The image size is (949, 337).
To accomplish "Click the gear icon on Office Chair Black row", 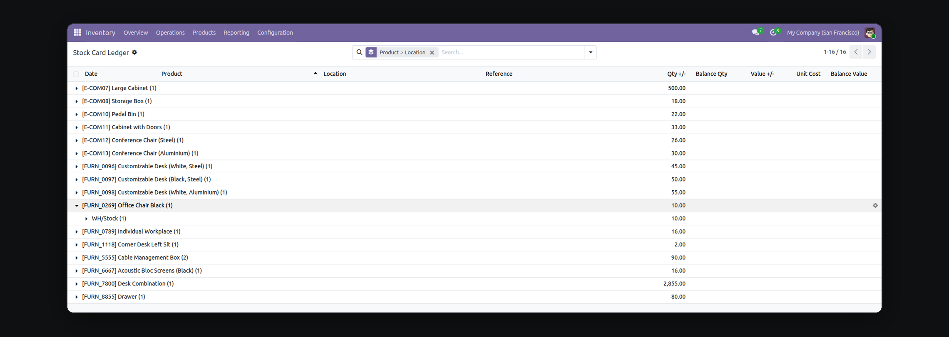I will 875,205.
